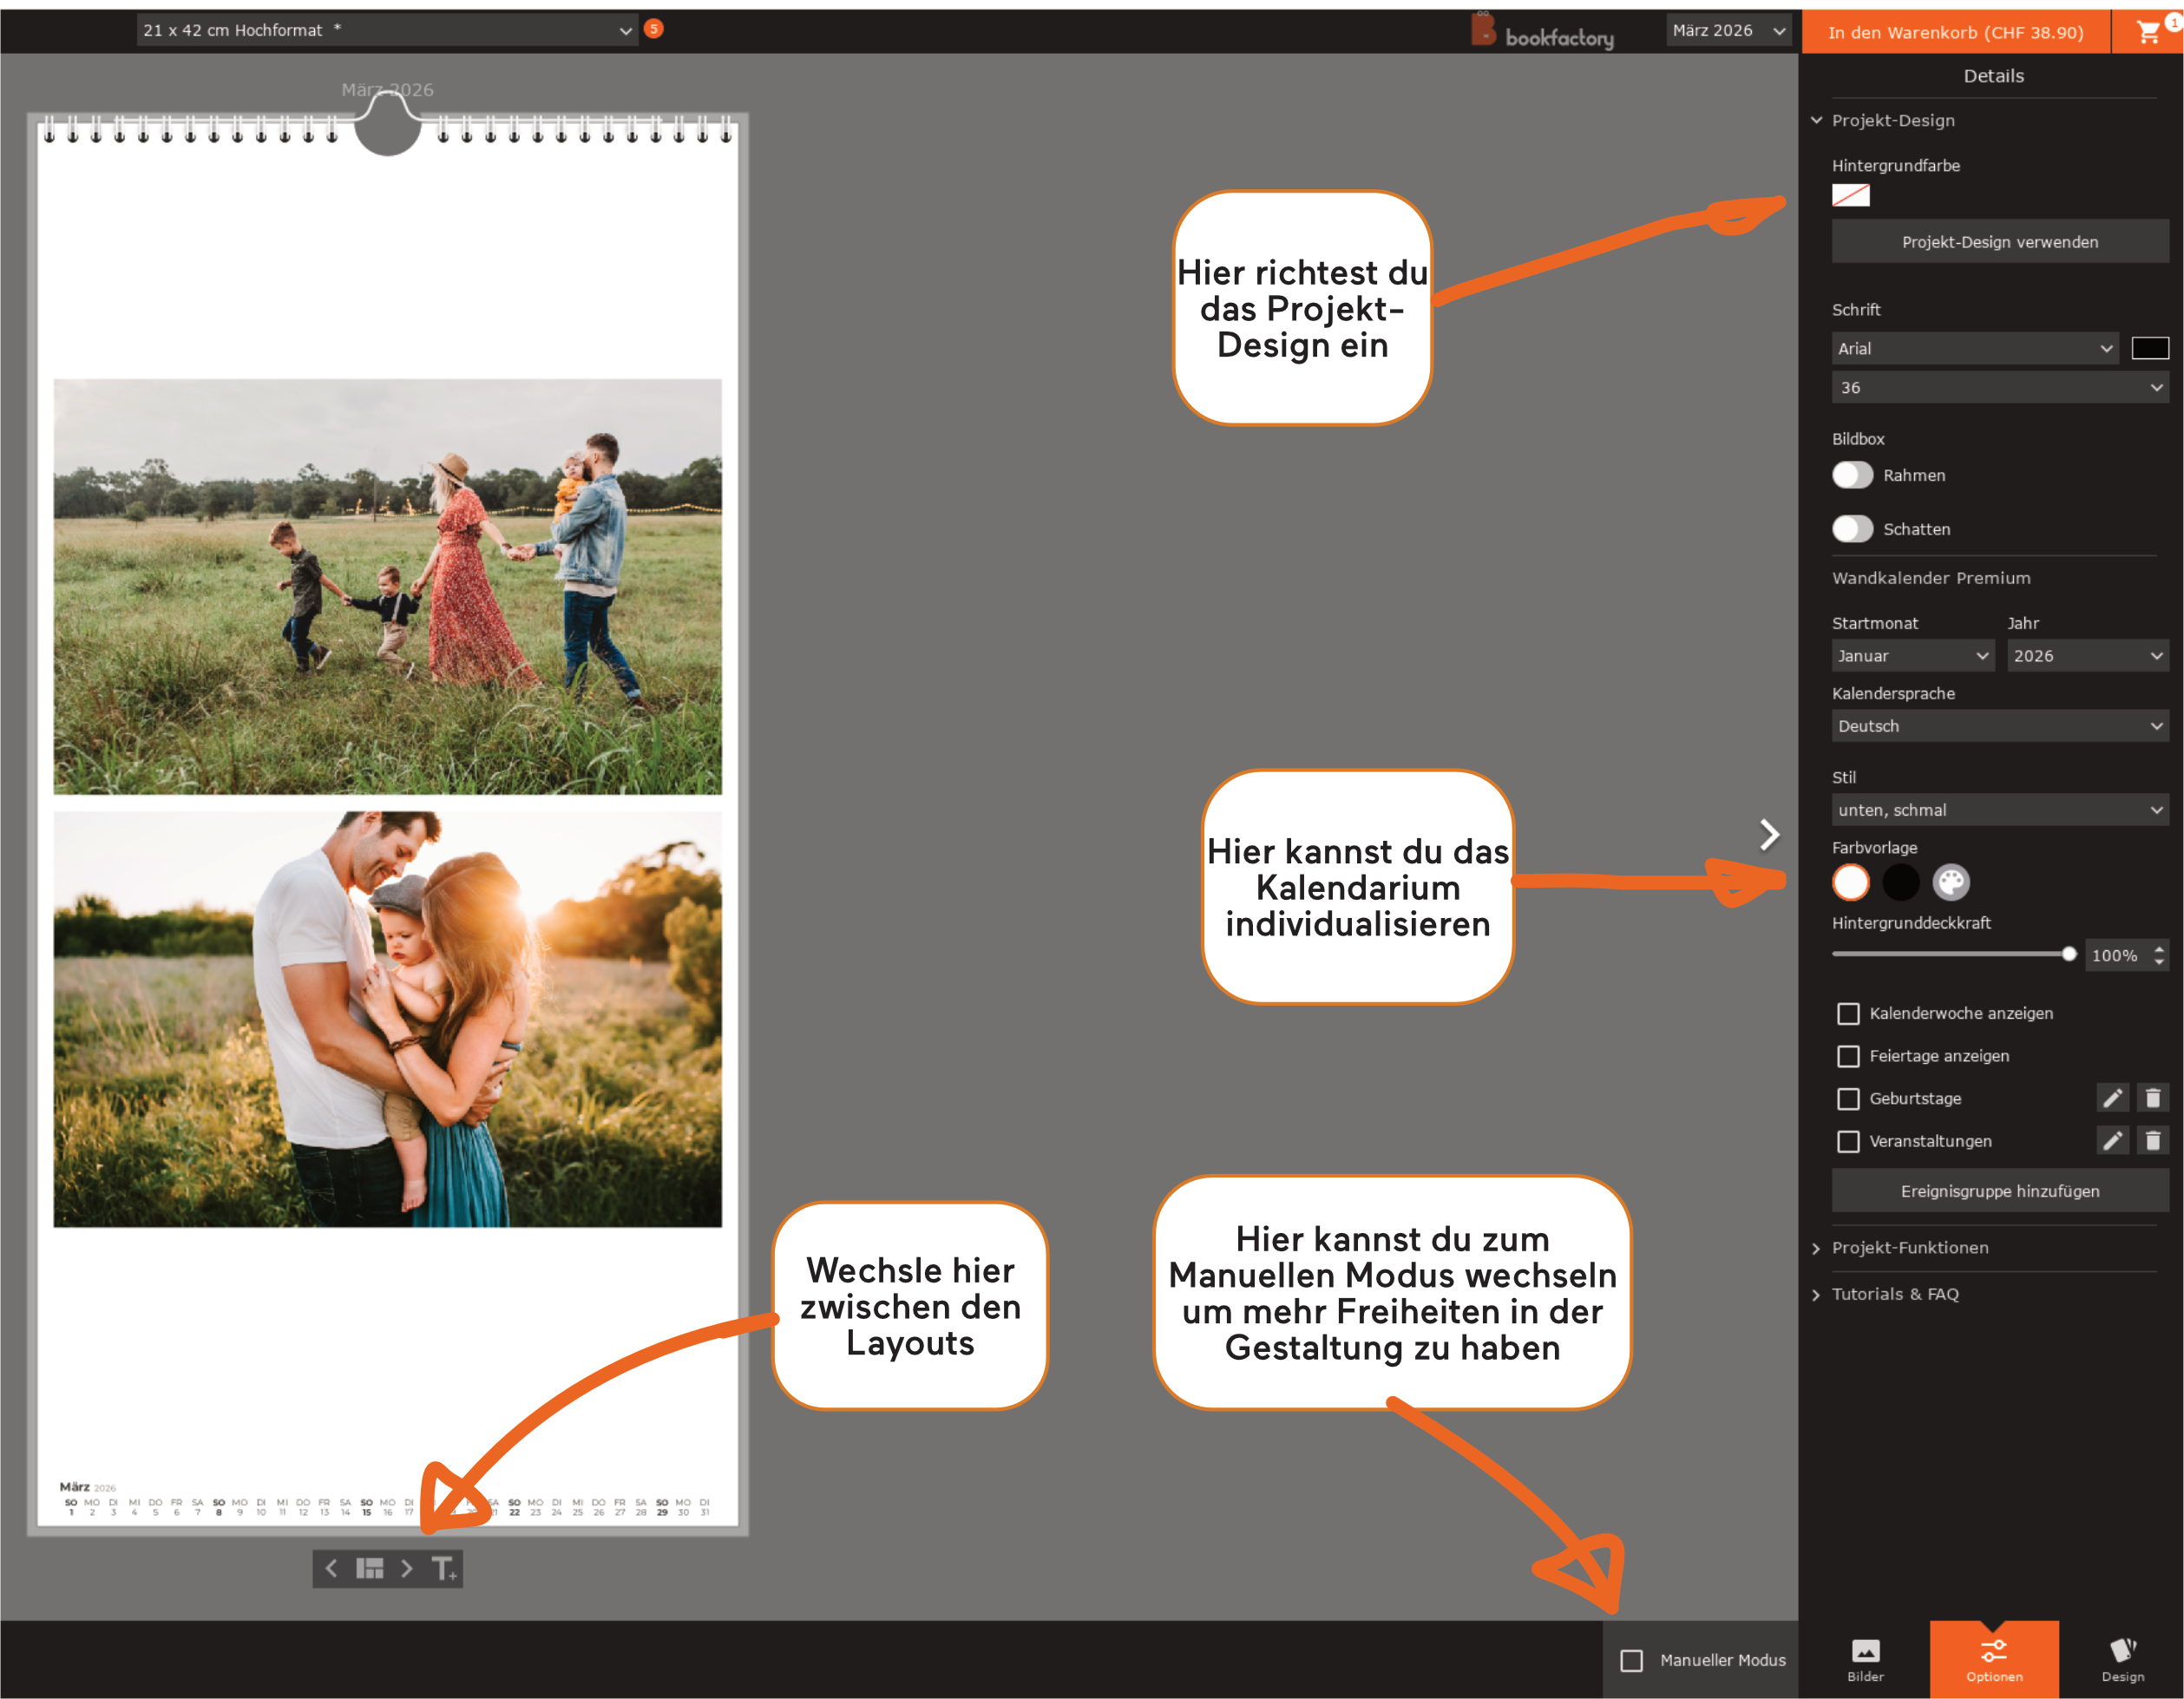Go to next page arrow
2184x1699 pixels.
click(1769, 834)
